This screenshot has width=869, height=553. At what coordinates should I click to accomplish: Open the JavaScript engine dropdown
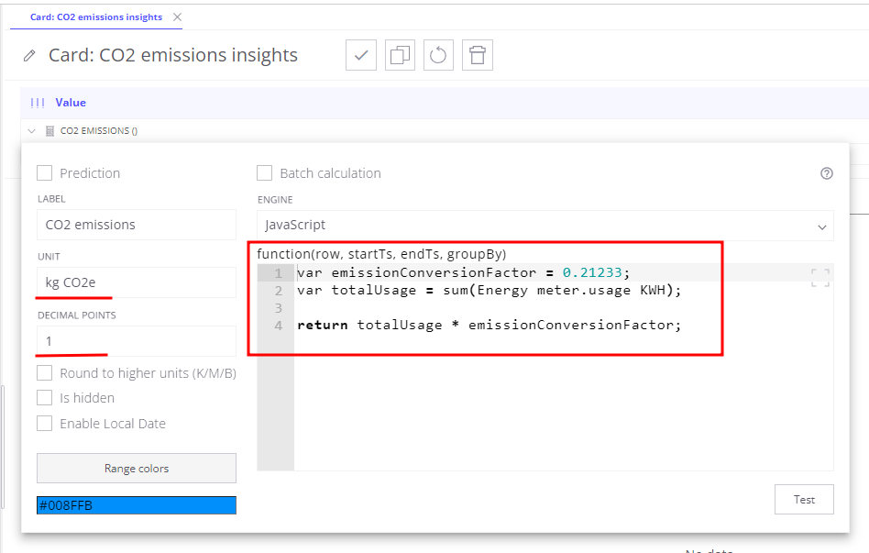pos(545,226)
